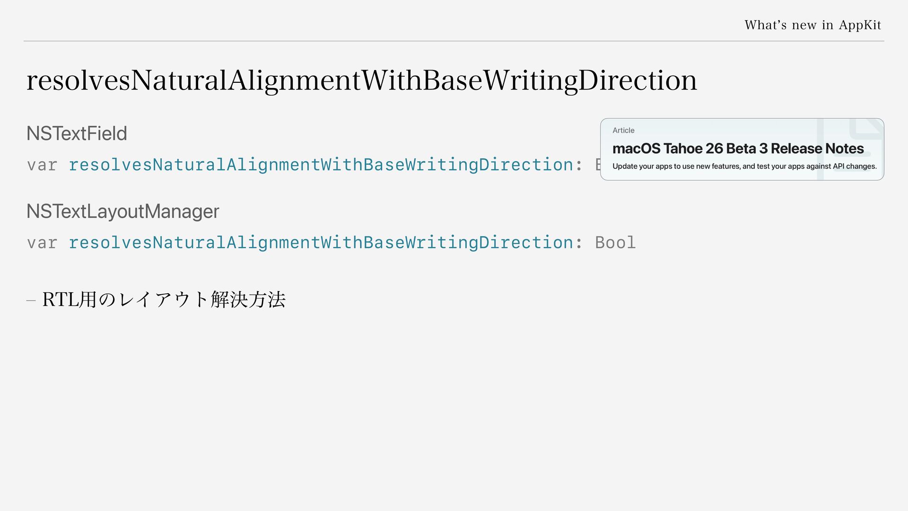This screenshot has height=511, width=908.
Task: Select the slide title resolvesNaturalAlignmentWithBaseWritingDirection
Action: pyautogui.click(x=362, y=80)
